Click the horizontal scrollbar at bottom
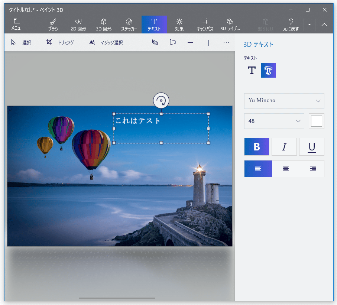The width and height of the screenshot is (337, 305). (x=117, y=298)
